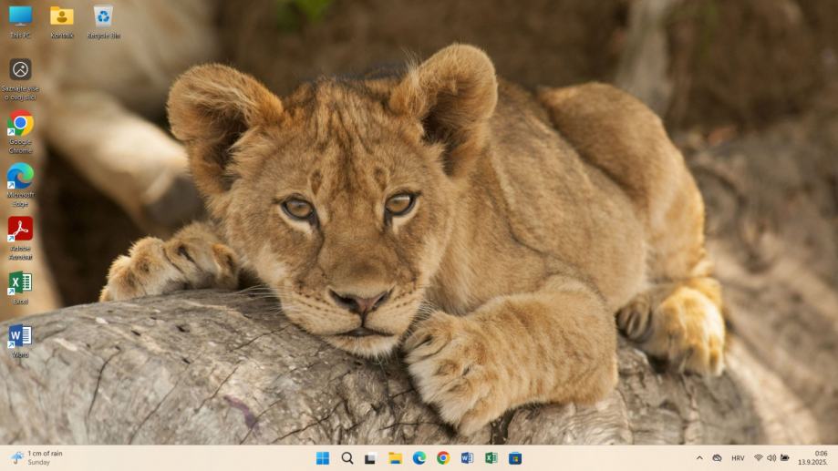Launch Google Chrome from the taskbar

pyautogui.click(x=443, y=458)
